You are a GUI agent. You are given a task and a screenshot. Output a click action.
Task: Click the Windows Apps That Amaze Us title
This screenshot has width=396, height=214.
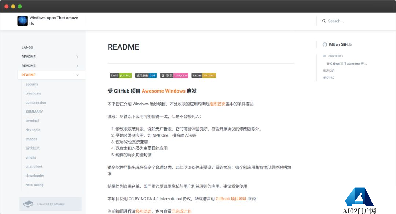(x=54, y=21)
